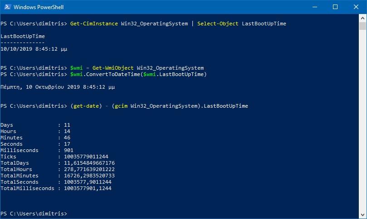Click the Ticks value 10035779011244
This screenshot has width=367, height=219.
(x=86, y=157)
